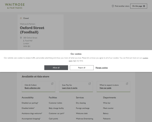Click the external link icon on What to expect card
This screenshot has height=122, width=152.
pos(127,83)
